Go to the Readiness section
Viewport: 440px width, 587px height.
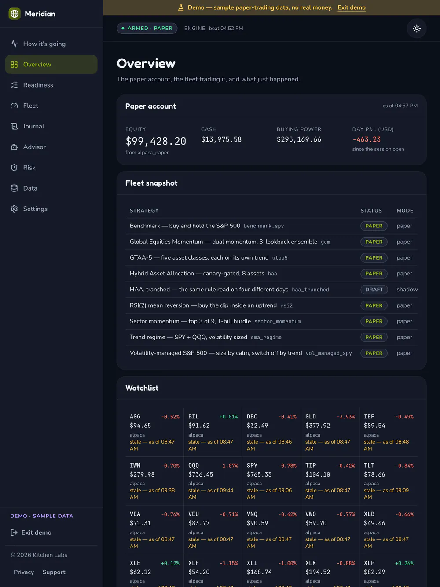[x=51, y=85]
